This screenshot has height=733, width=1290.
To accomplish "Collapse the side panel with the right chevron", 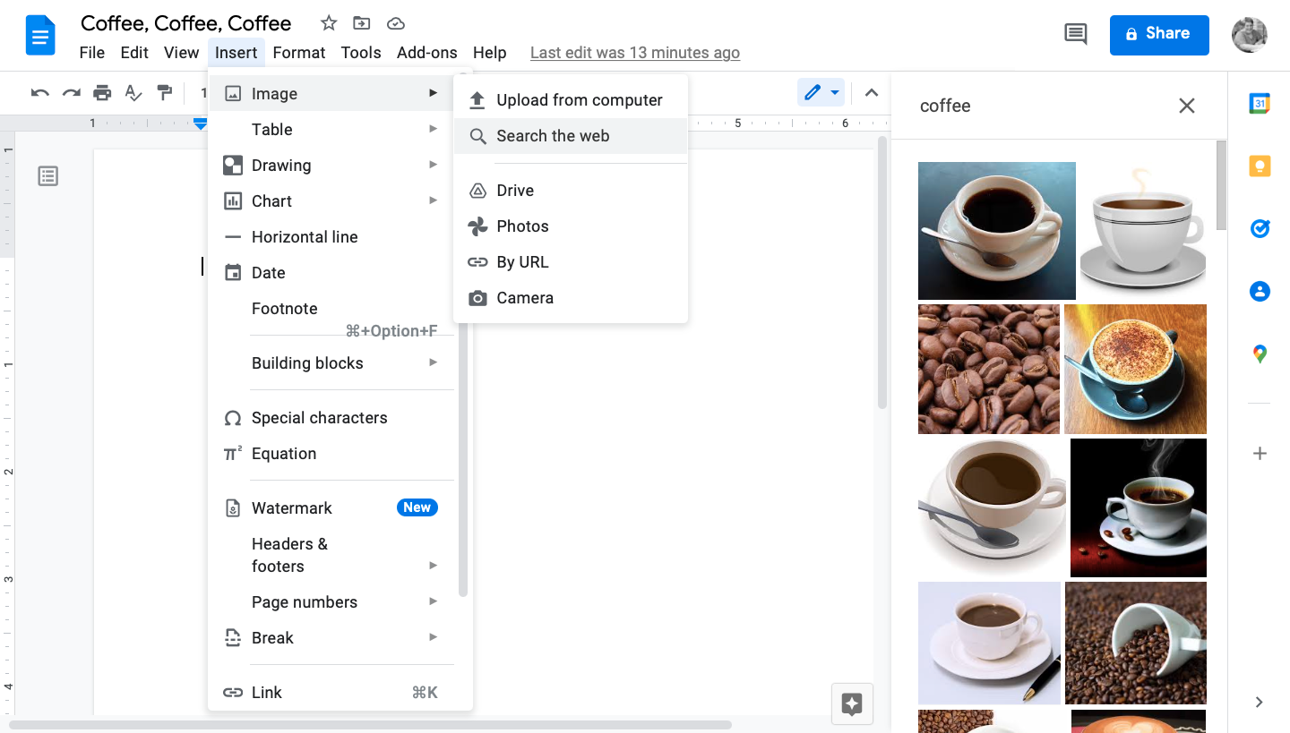I will (1259, 702).
